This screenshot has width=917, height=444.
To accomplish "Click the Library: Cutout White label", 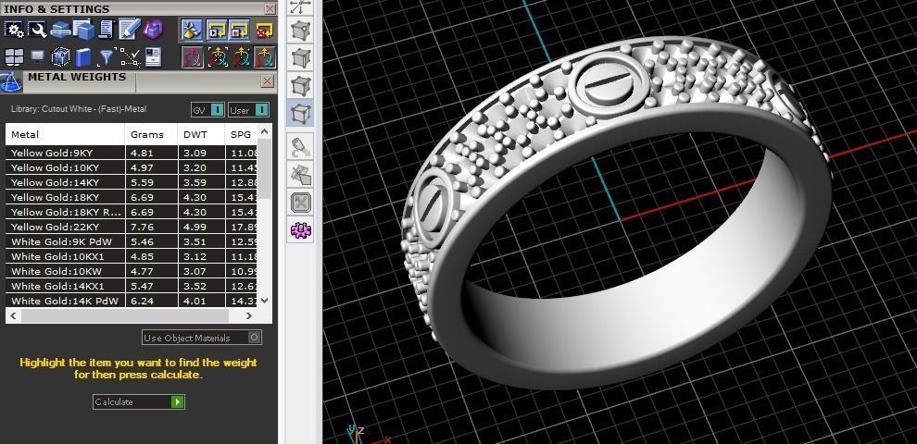I will coord(79,109).
